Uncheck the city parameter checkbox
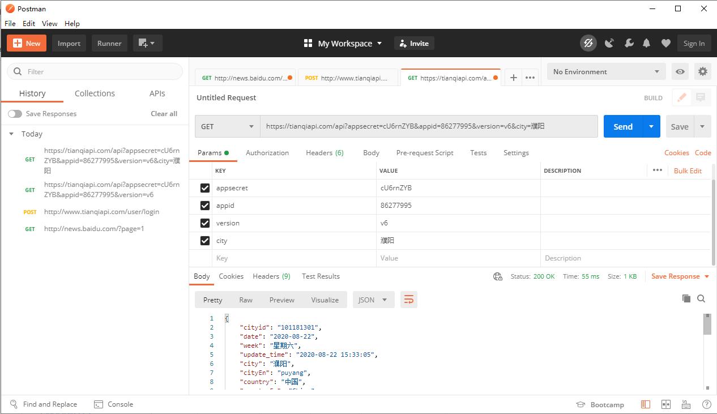This screenshot has width=717, height=414. pos(205,241)
